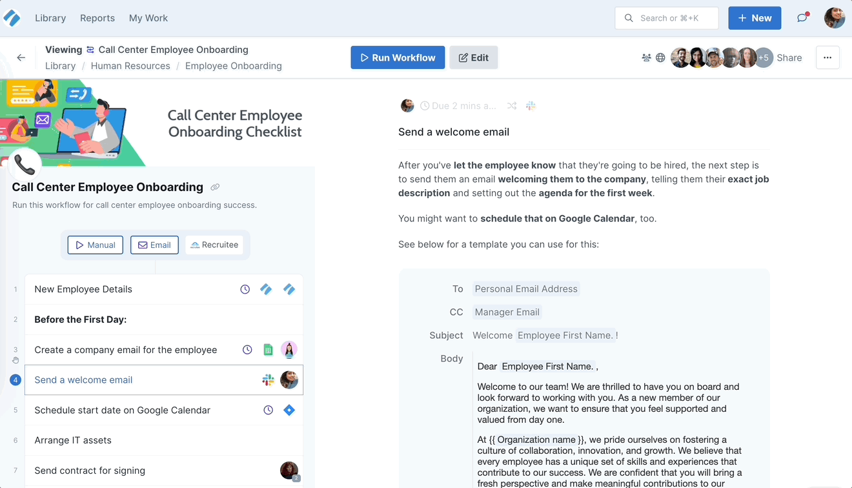Open the three-dots more options menu
852x488 pixels.
[827, 57]
